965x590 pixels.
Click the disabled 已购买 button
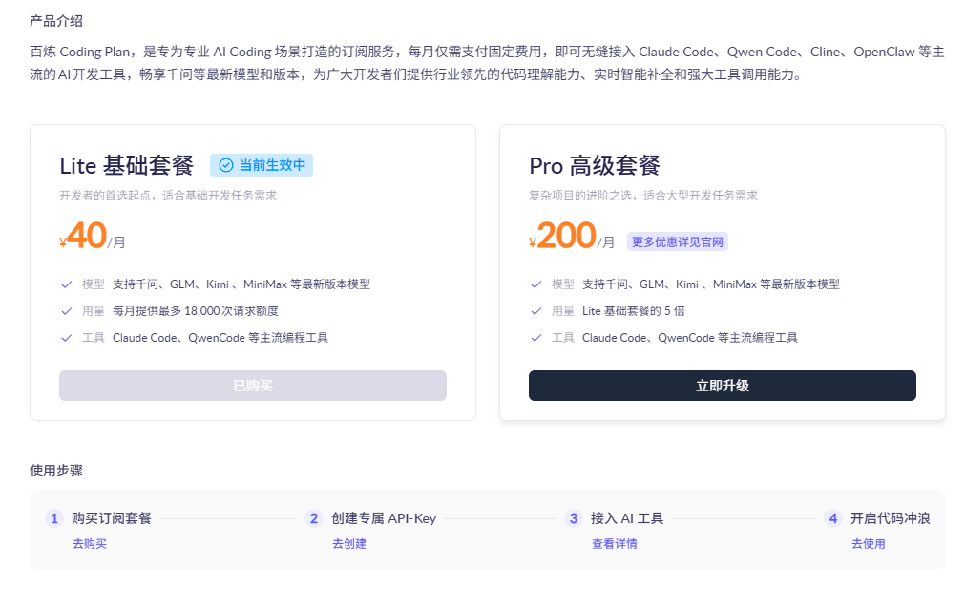pyautogui.click(x=252, y=386)
